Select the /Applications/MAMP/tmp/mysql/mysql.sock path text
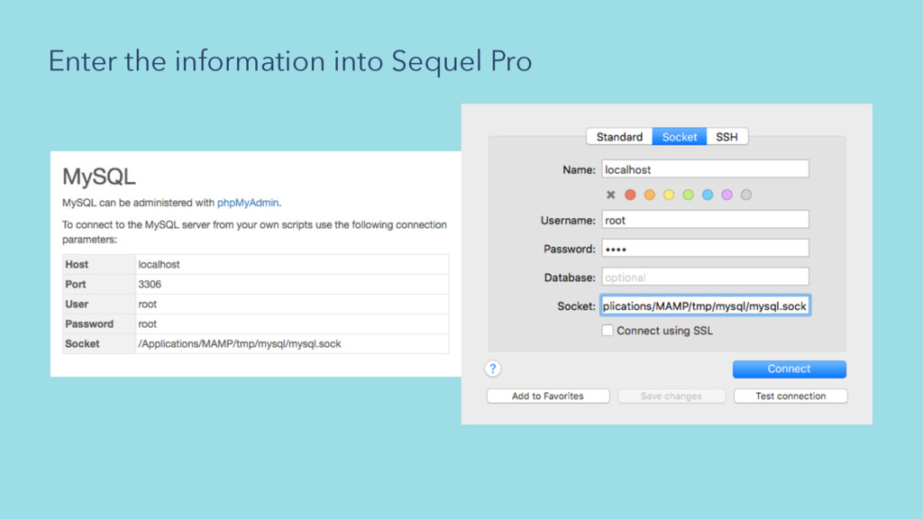The height and width of the screenshot is (519, 923). click(x=239, y=343)
